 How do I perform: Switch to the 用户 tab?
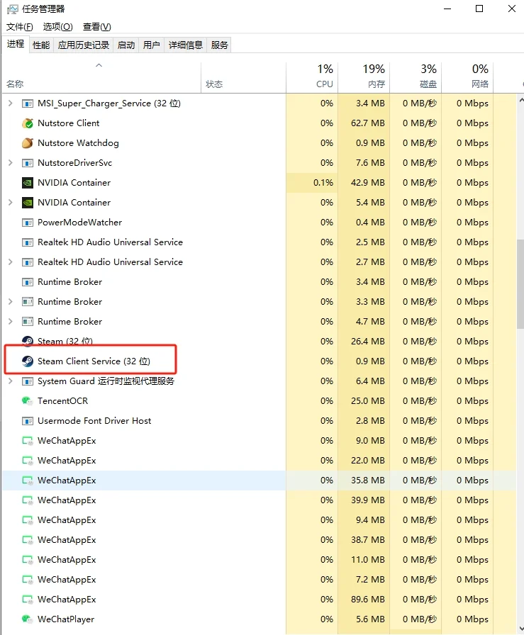click(151, 45)
